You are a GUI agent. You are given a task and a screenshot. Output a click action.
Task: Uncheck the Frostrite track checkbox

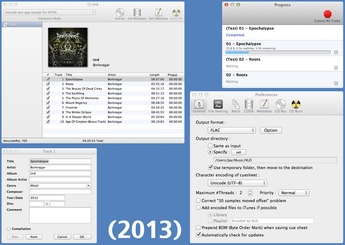pos(48,107)
